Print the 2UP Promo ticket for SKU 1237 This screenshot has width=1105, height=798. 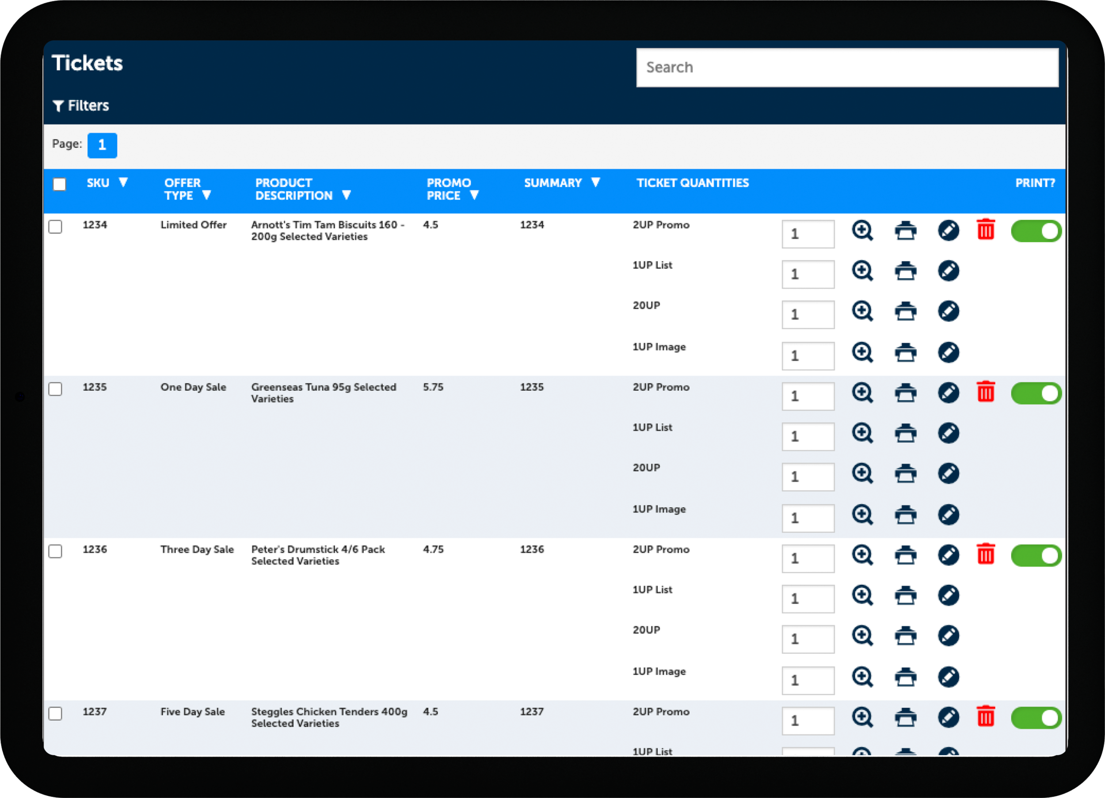905,717
